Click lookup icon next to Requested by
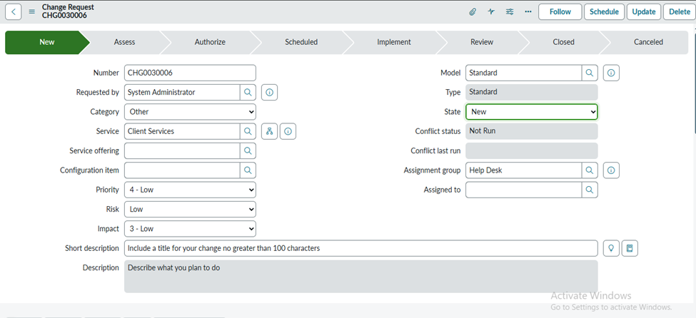The image size is (696, 318). (x=248, y=92)
